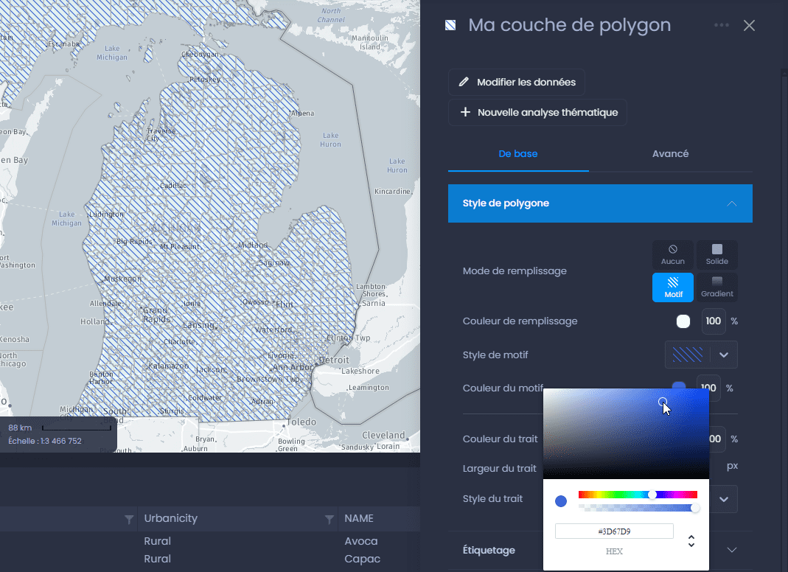
Task: Edit the HEX color value field
Action: coord(614,531)
